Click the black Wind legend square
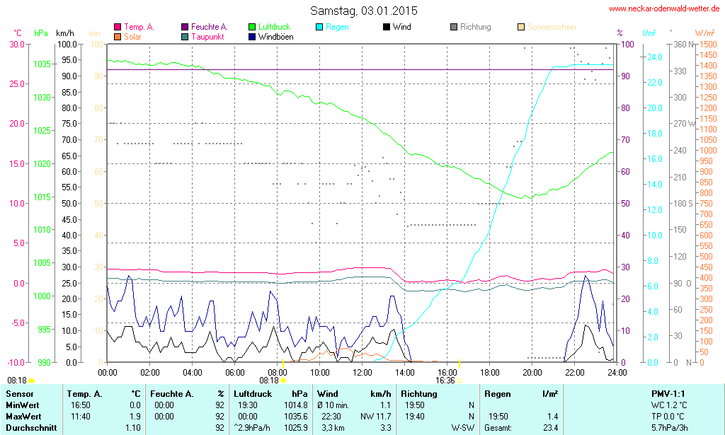The height and width of the screenshot is (435, 725). tap(386, 27)
